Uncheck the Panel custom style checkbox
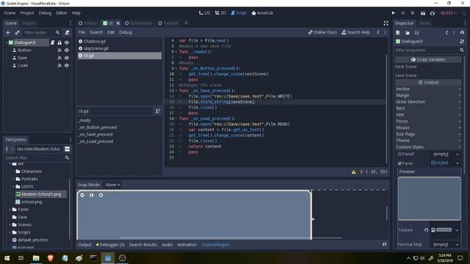The height and width of the screenshot is (264, 470). click(x=399, y=164)
